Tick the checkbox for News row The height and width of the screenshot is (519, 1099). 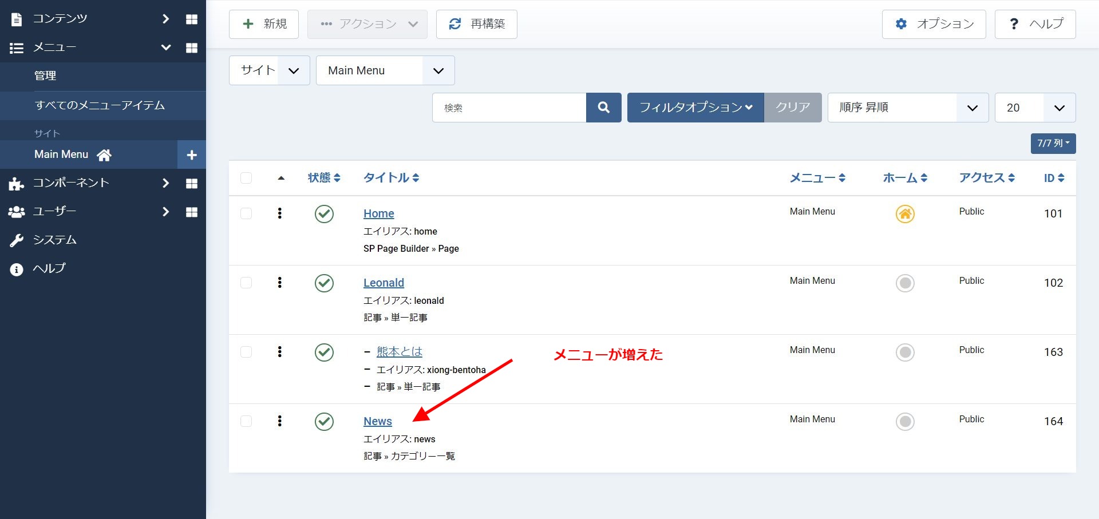246,421
